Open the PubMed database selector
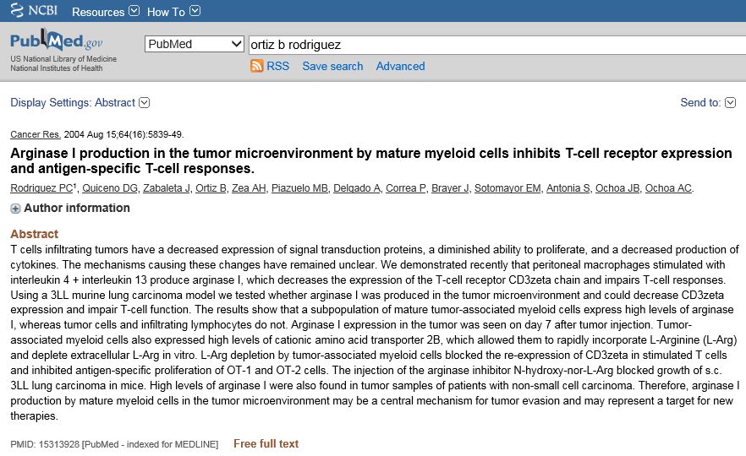 (x=195, y=44)
